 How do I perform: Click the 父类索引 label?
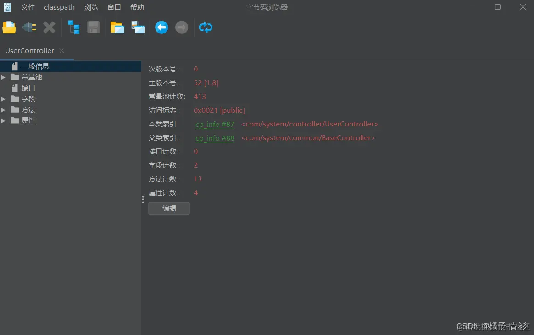point(164,138)
